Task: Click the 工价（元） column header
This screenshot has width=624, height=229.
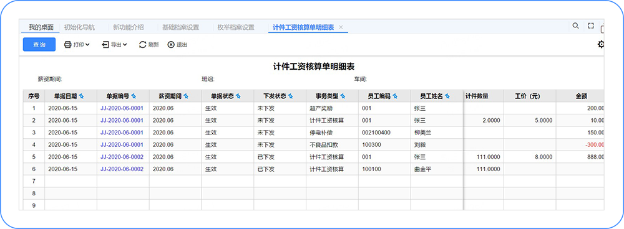Action: tap(530, 96)
